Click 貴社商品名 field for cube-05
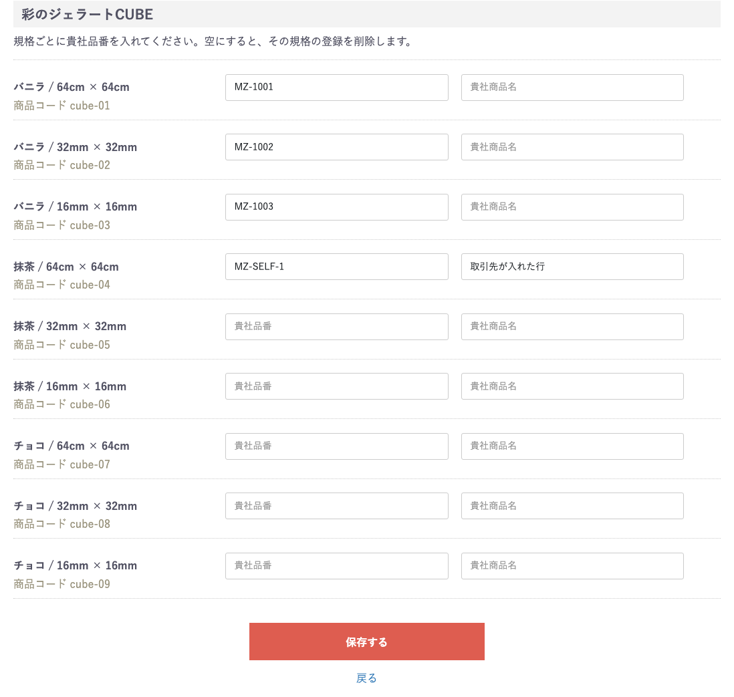 tap(572, 326)
